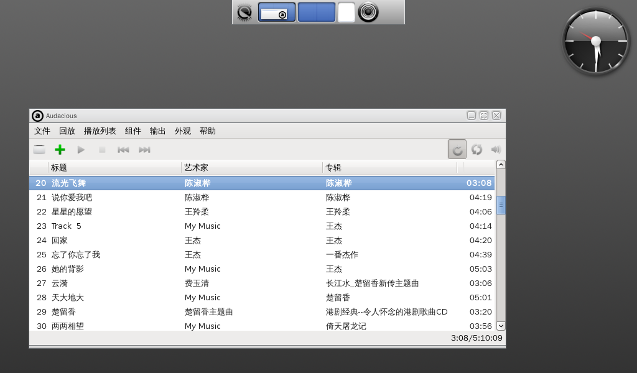
Task: Open the 外观 menu
Action: 183,131
